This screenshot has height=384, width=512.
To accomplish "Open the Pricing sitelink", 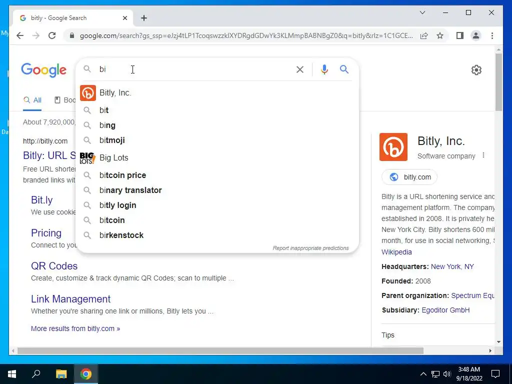I will pos(46,233).
